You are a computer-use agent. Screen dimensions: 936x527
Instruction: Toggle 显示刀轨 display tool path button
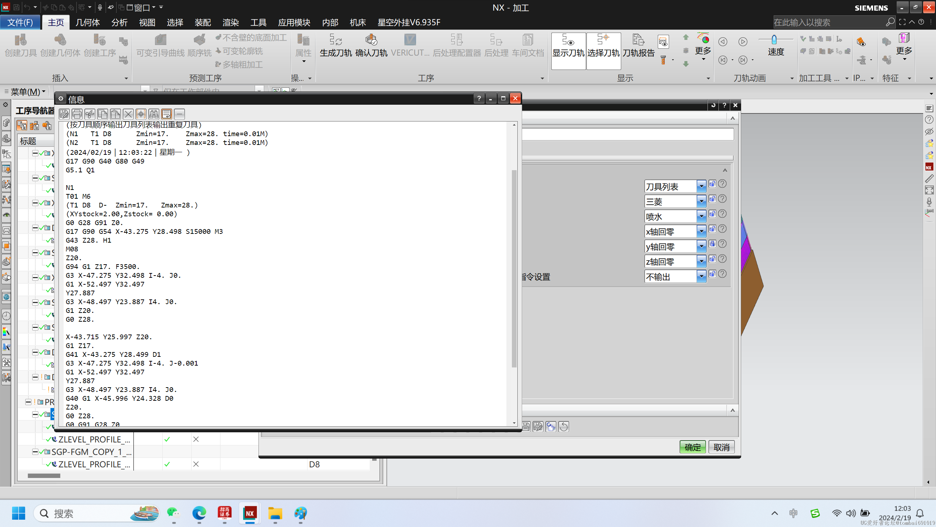tap(568, 51)
